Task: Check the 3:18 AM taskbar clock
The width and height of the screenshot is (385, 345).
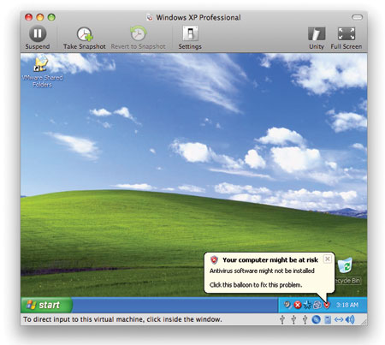Action: tap(347, 305)
